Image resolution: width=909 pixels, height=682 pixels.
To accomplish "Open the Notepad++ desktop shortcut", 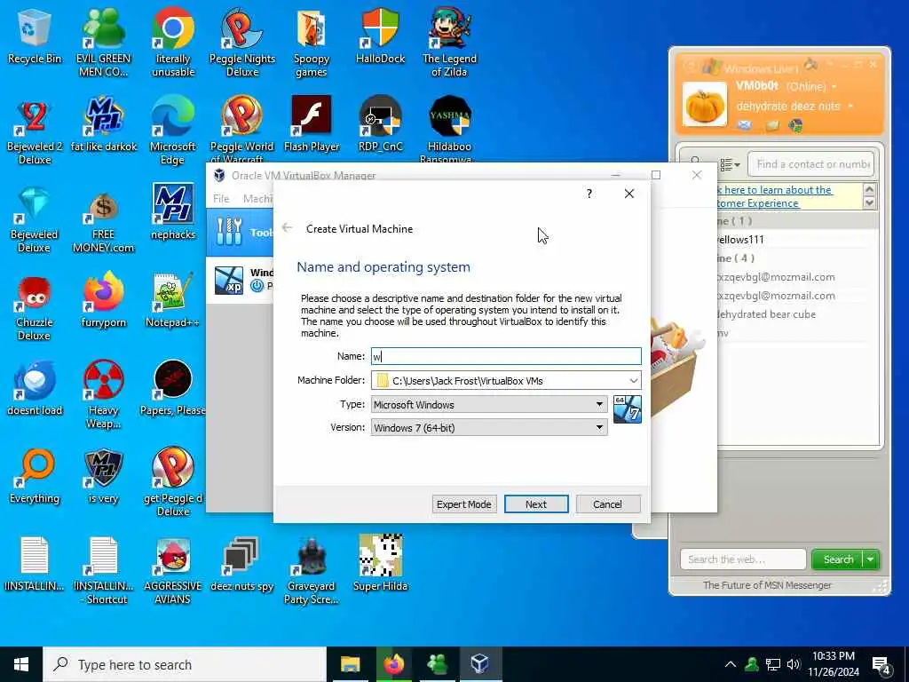I will click(x=173, y=300).
